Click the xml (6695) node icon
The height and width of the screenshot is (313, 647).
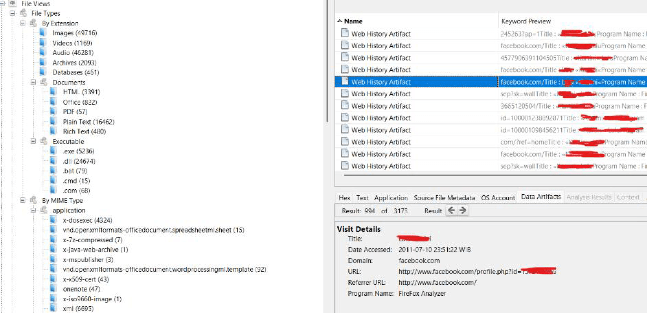click(x=53, y=308)
